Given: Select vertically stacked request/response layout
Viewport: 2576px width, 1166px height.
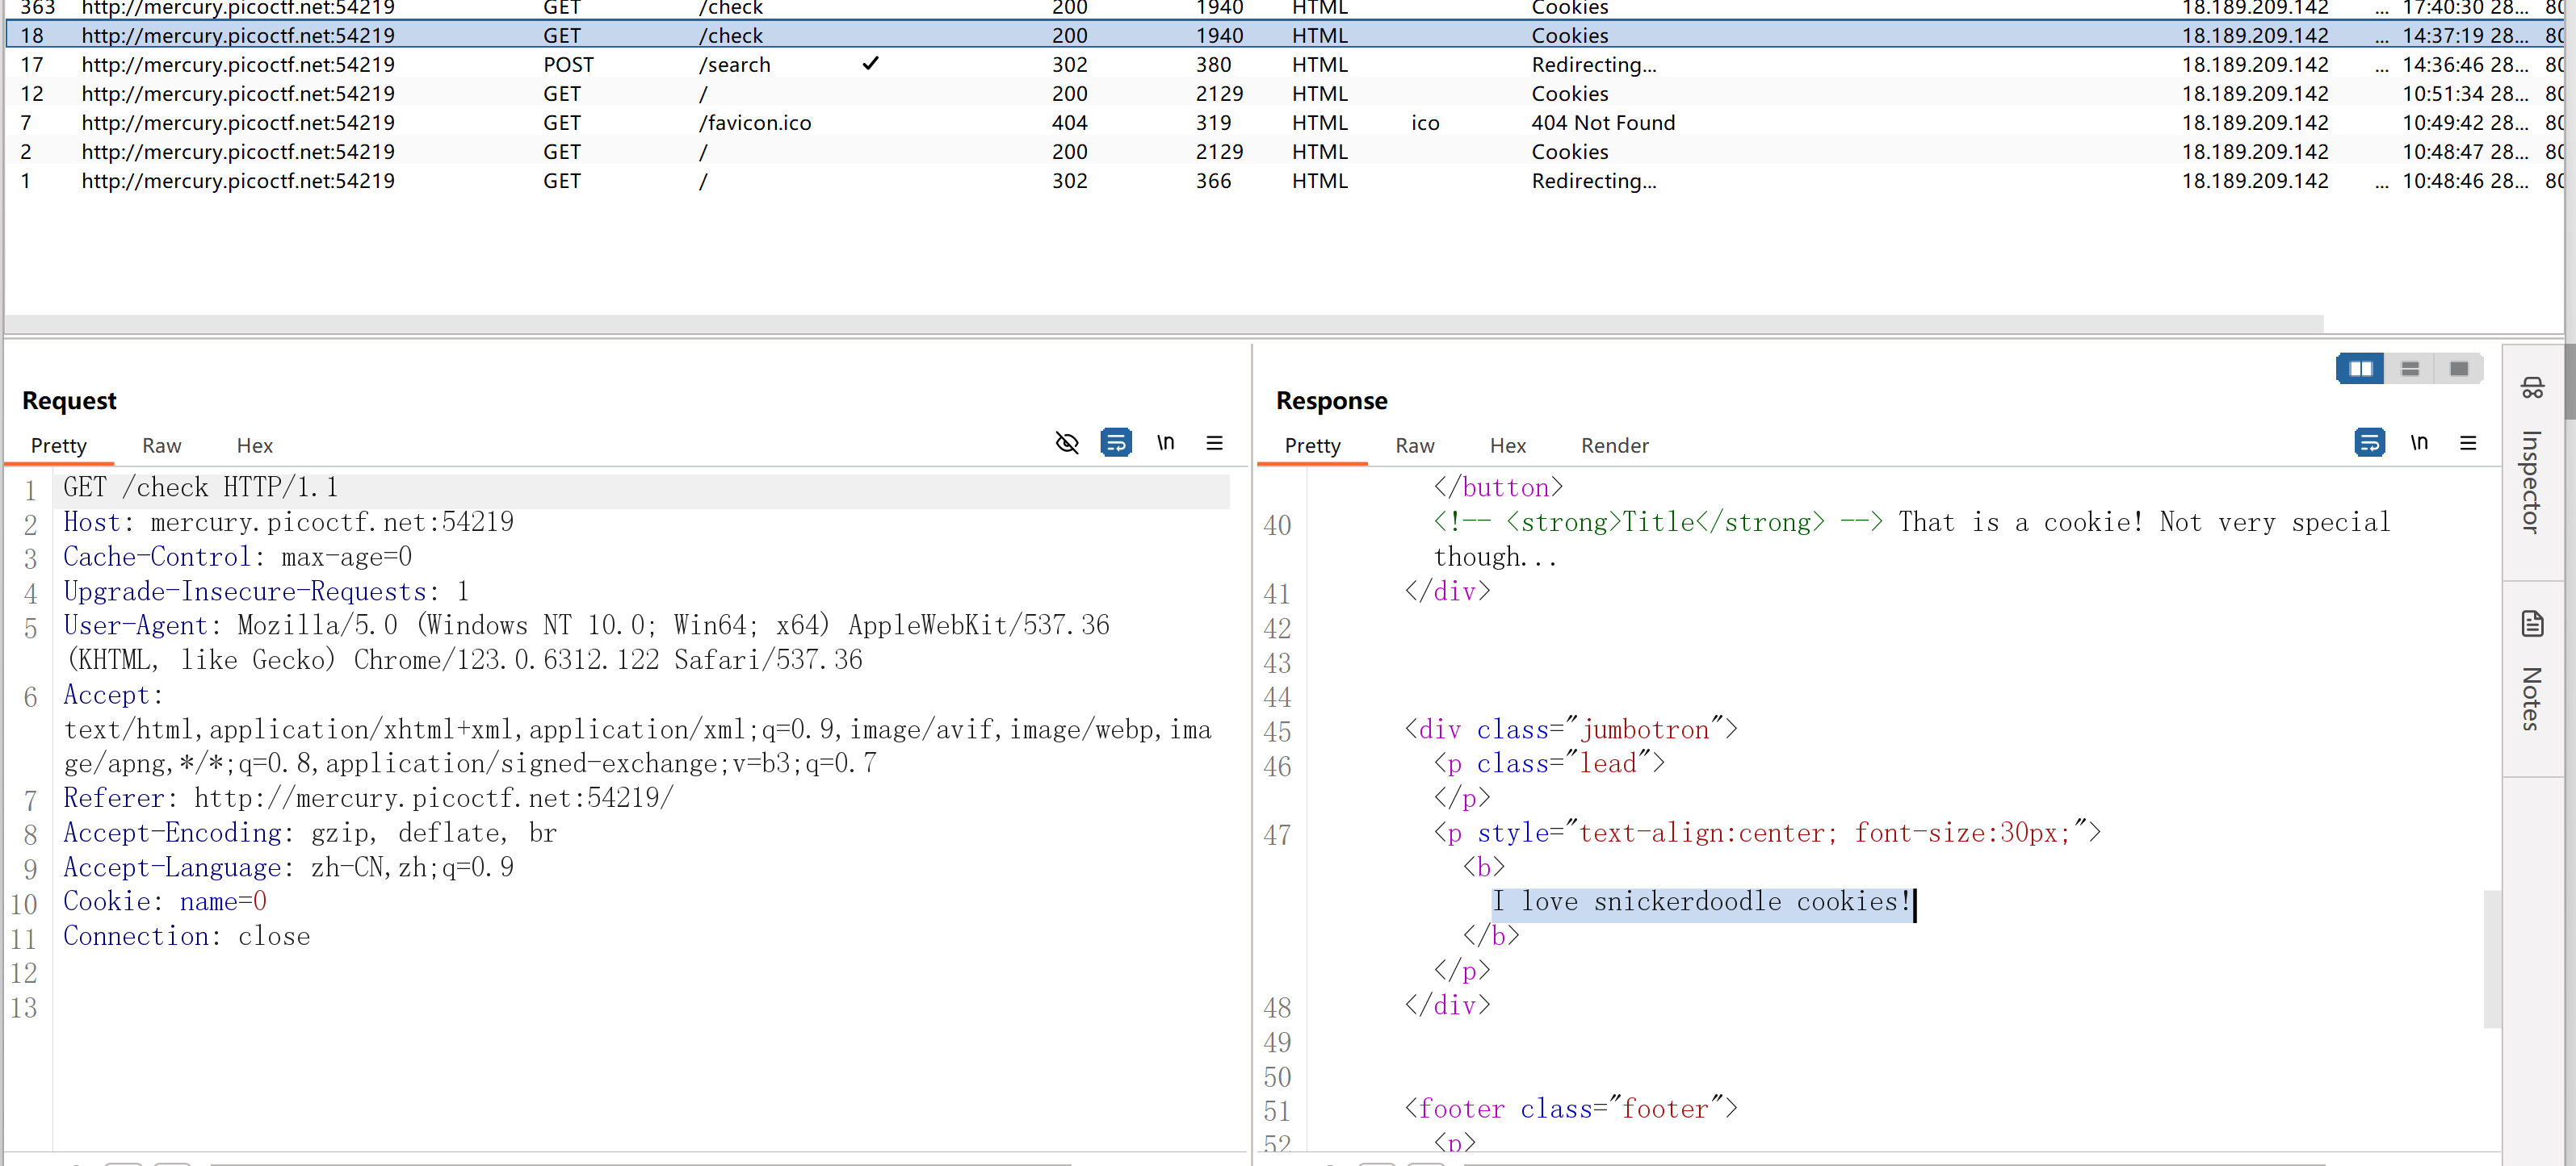Looking at the screenshot, I should point(2409,369).
